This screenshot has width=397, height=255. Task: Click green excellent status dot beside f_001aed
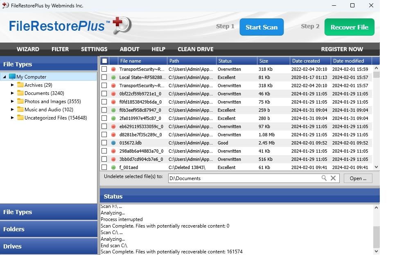113,167
